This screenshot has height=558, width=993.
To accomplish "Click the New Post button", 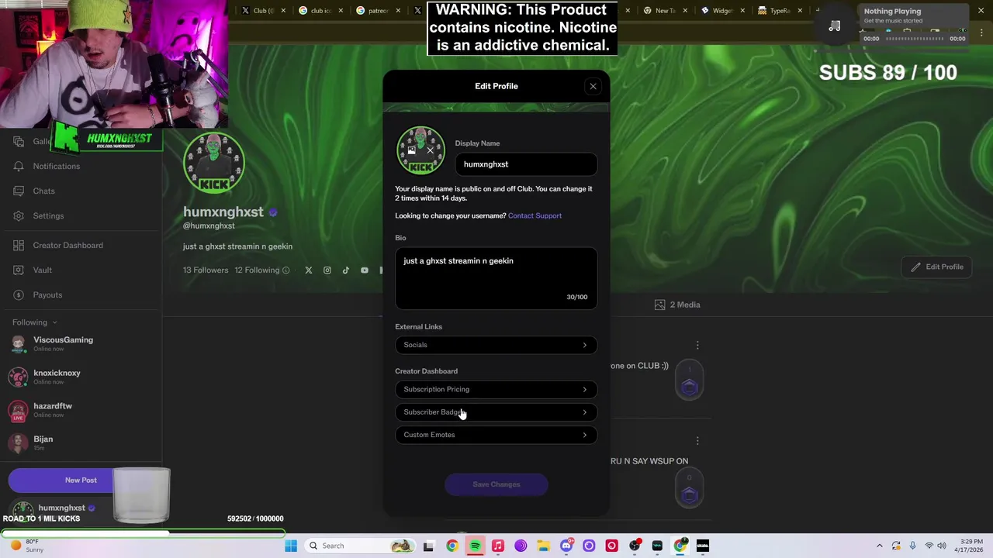I will [61, 480].
